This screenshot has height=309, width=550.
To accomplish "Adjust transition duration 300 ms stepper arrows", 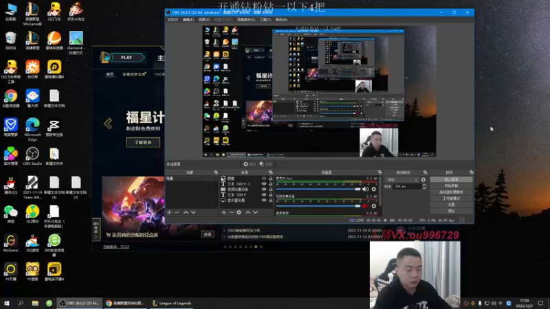I will tap(424, 186).
